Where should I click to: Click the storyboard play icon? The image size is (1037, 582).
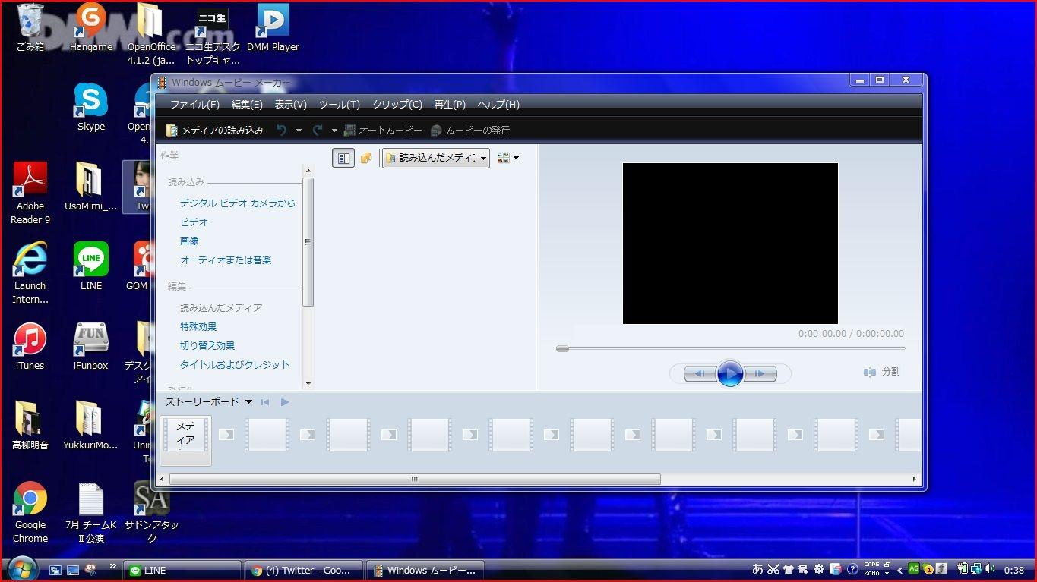[x=285, y=402]
